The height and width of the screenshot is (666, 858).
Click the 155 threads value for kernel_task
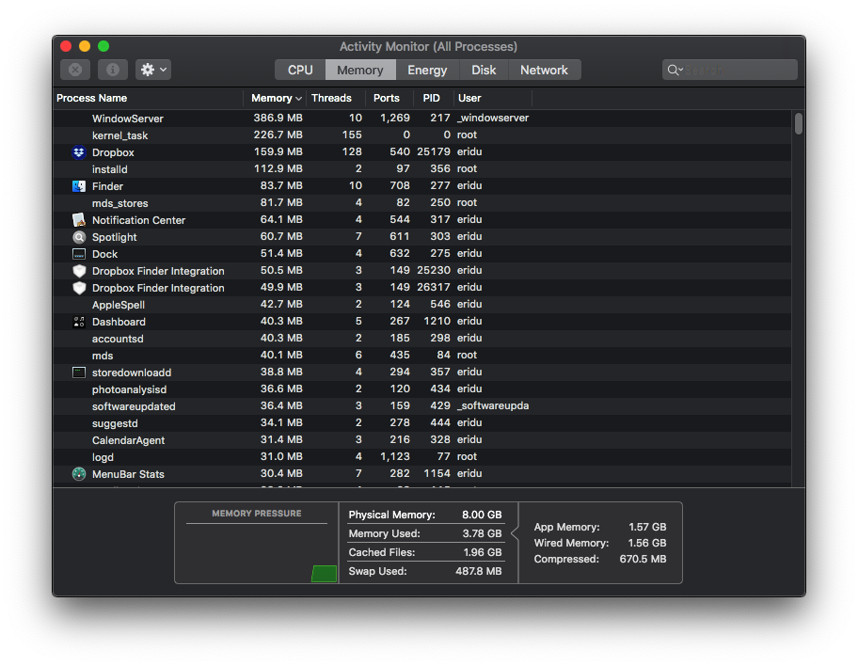tap(352, 135)
